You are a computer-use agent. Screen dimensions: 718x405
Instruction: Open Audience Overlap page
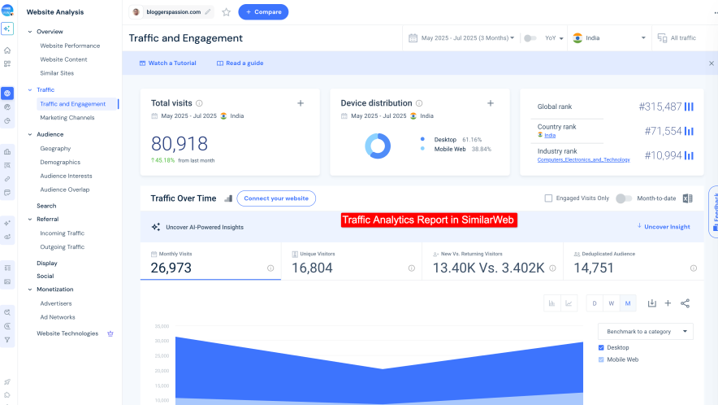pos(64,189)
